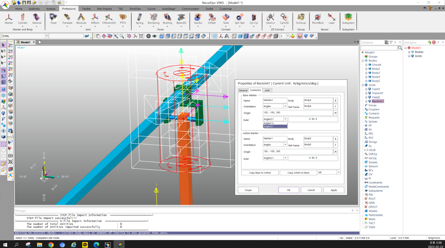Open the Home ribbon tab

(19, 9)
